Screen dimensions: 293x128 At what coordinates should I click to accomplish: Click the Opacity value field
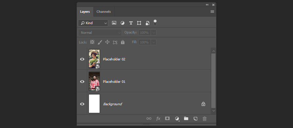[144, 32]
